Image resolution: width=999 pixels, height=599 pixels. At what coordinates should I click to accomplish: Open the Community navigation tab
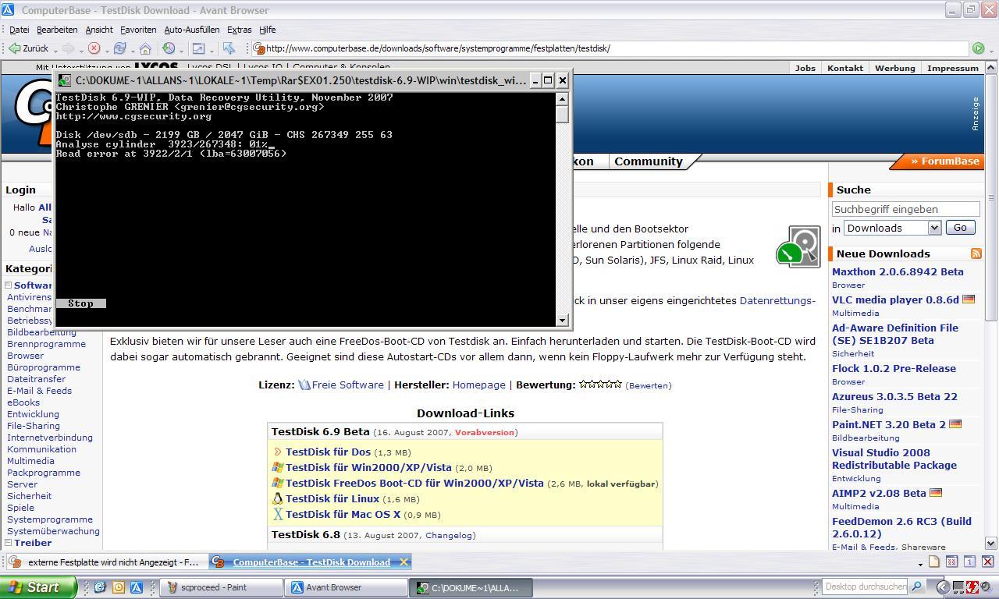tap(648, 161)
